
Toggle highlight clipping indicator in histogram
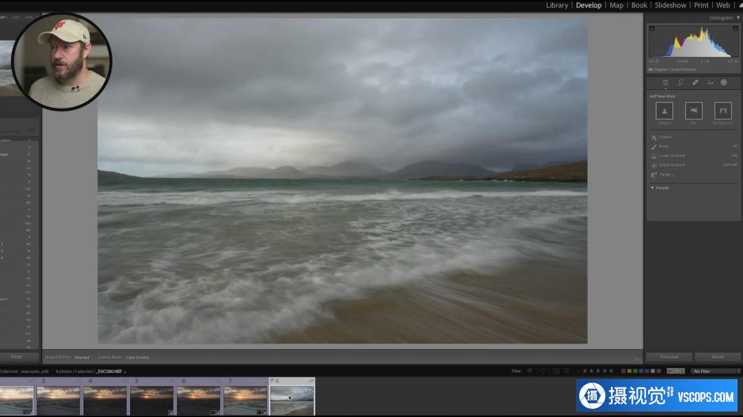(735, 28)
